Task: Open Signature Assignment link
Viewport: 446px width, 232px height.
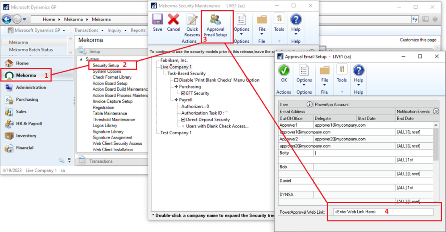Action: click(x=112, y=137)
